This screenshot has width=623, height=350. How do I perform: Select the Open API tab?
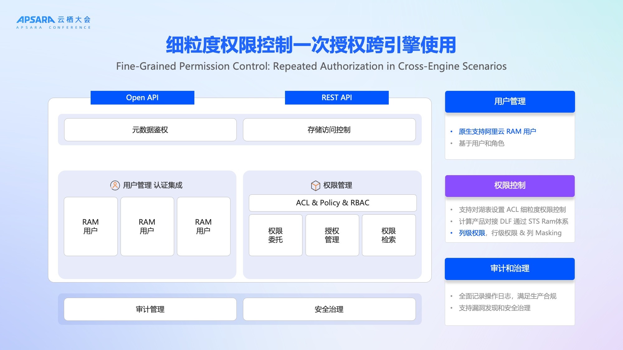tap(142, 98)
